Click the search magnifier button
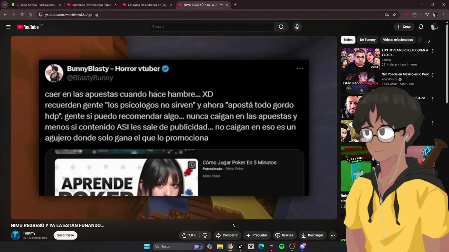The width and height of the screenshot is (449, 252). pos(281,27)
